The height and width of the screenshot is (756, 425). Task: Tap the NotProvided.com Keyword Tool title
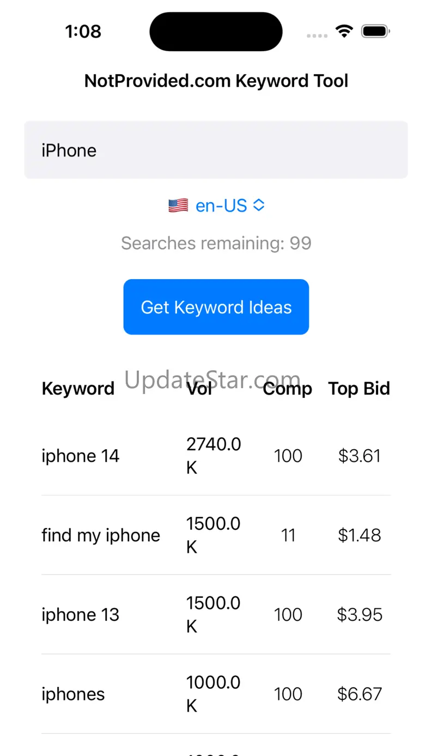point(216,81)
